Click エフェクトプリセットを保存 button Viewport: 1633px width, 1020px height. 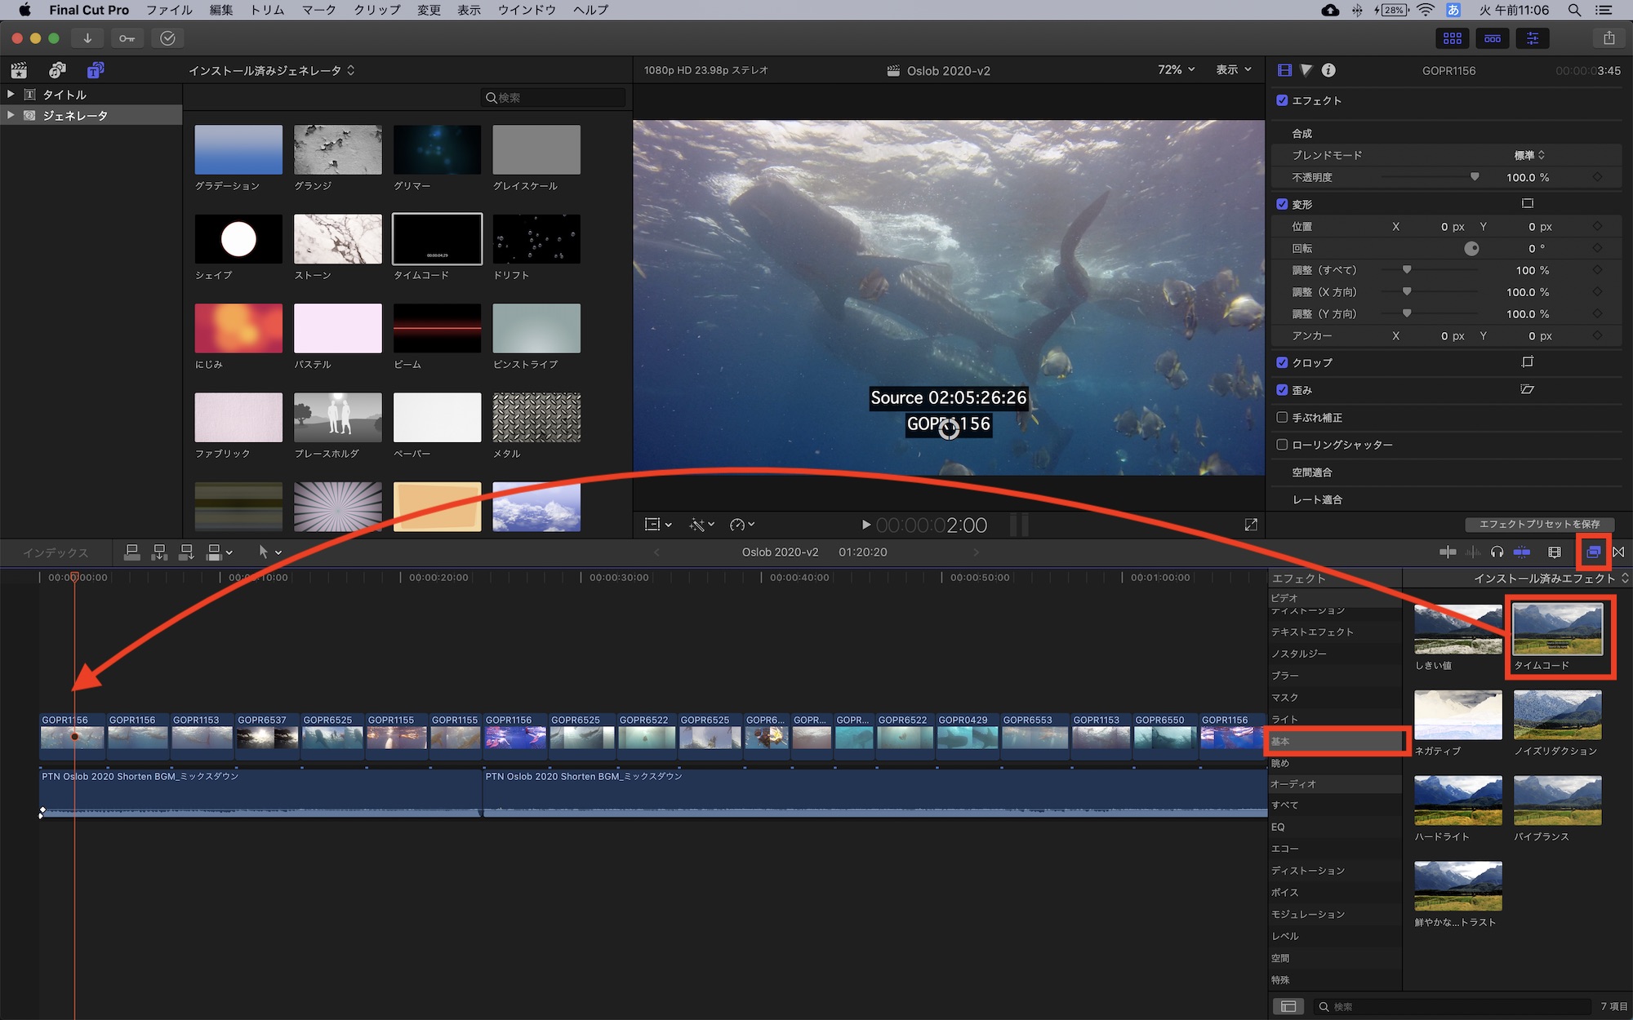click(1539, 524)
